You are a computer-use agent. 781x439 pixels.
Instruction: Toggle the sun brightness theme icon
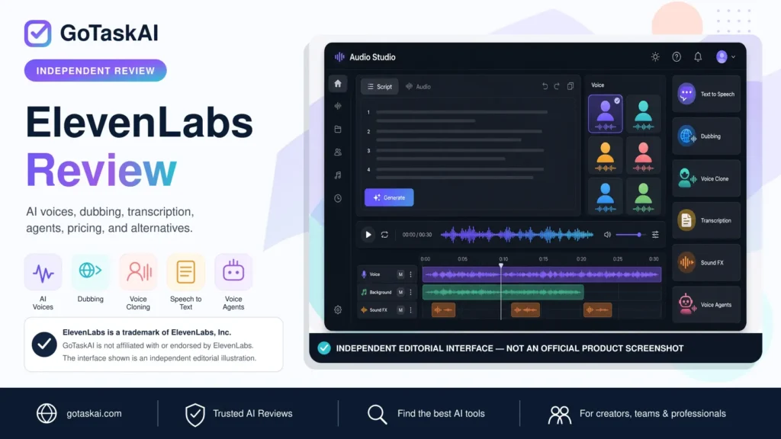tap(655, 56)
